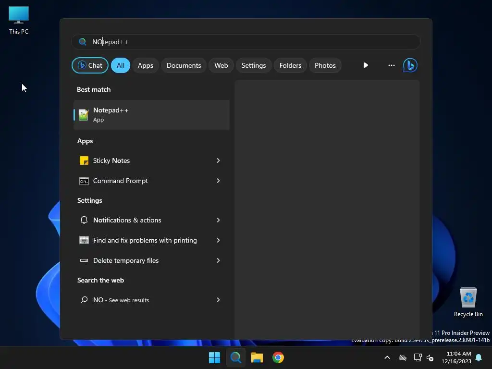
Task: Click the printing troubleshooter icon
Action: pyautogui.click(x=84, y=240)
